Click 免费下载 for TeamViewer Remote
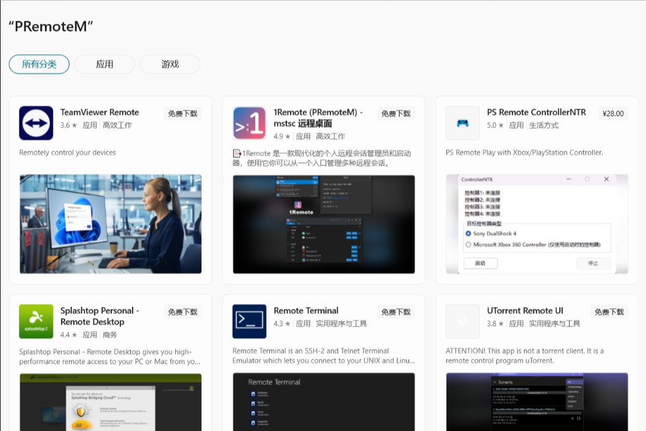 pyautogui.click(x=183, y=113)
